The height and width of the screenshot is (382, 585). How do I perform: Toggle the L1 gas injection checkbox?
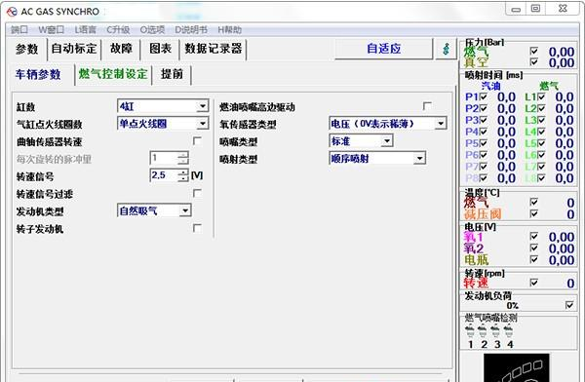[x=541, y=97]
